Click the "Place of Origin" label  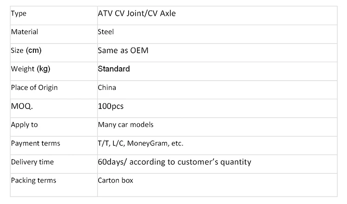click(x=34, y=88)
